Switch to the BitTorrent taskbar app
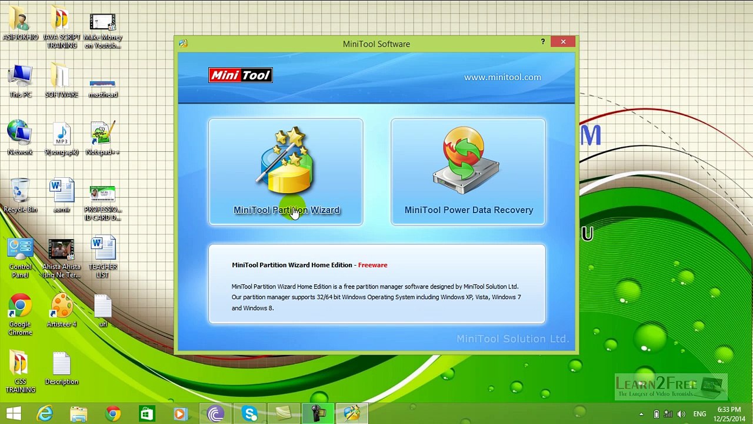The width and height of the screenshot is (753, 424). [215, 413]
